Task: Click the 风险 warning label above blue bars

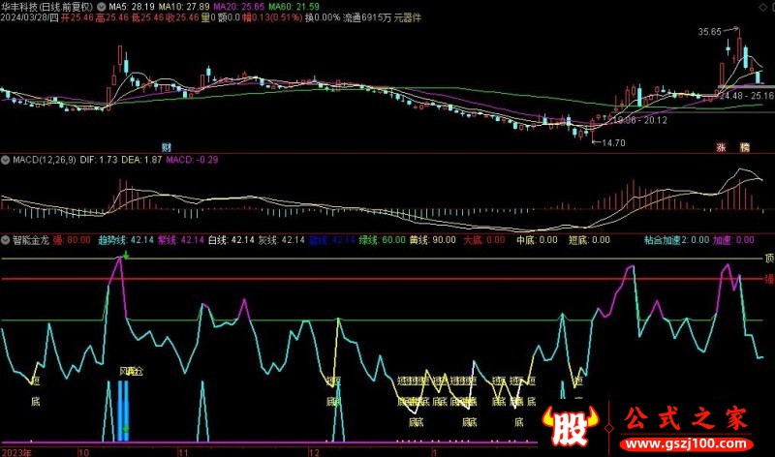Action: click(131, 371)
